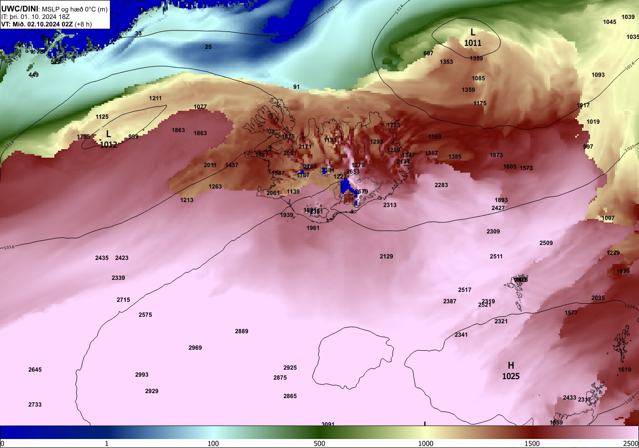Click the height value 999
Screen dimensions: 639x448
coord(133,137)
